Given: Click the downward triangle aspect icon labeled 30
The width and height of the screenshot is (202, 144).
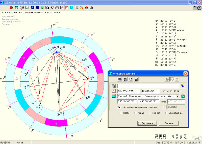Looking at the screenshot, I should pos(177,135).
